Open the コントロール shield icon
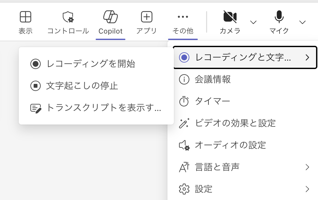 68,17
